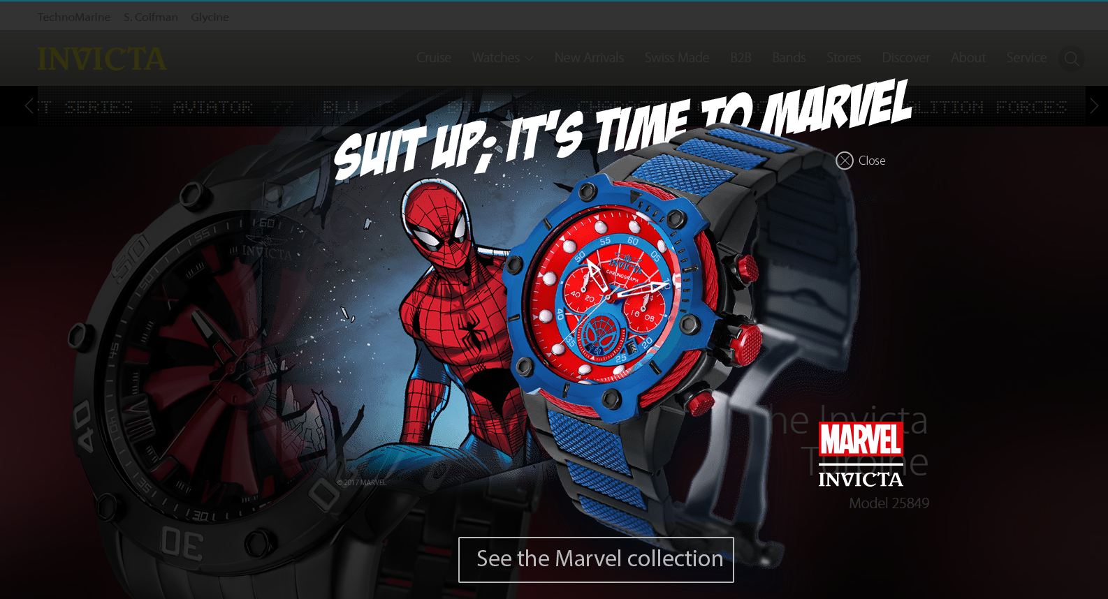Open the Service page
Viewport: 1108px width, 599px height.
click(x=1026, y=58)
